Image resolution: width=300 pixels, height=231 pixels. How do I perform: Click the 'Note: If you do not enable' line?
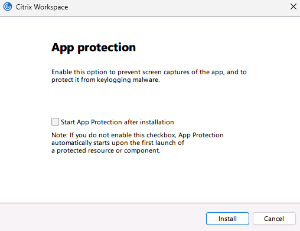point(138,135)
